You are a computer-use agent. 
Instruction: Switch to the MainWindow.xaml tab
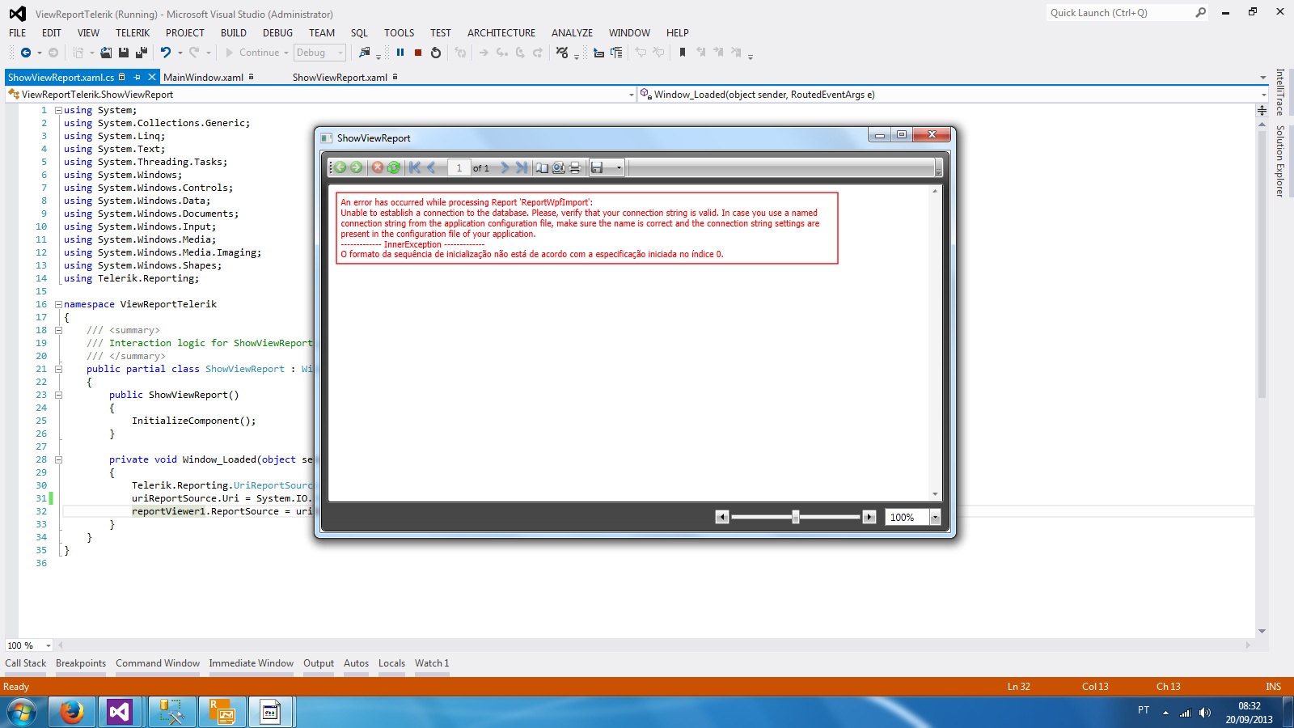(x=203, y=78)
